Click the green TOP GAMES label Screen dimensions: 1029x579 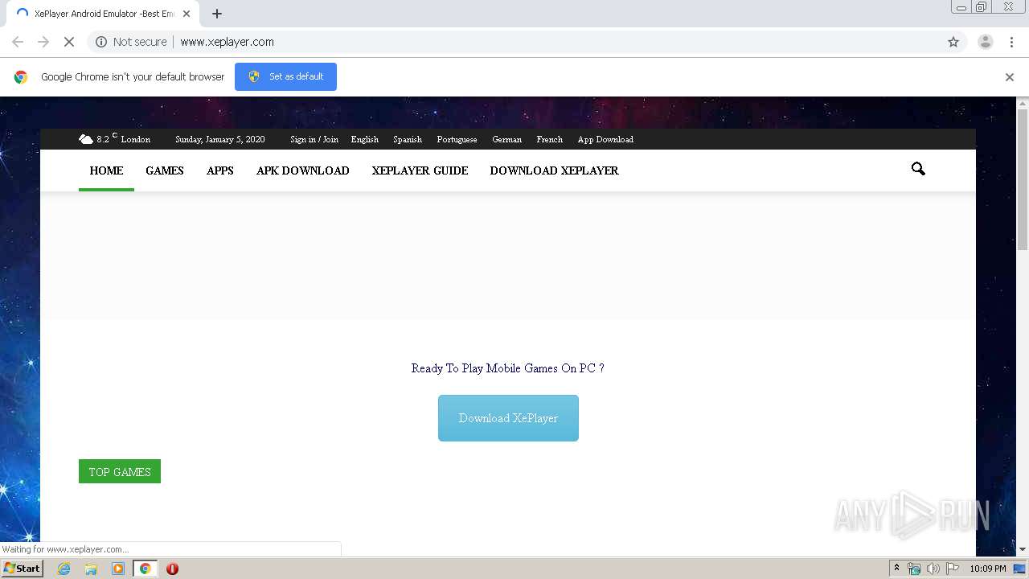(120, 471)
